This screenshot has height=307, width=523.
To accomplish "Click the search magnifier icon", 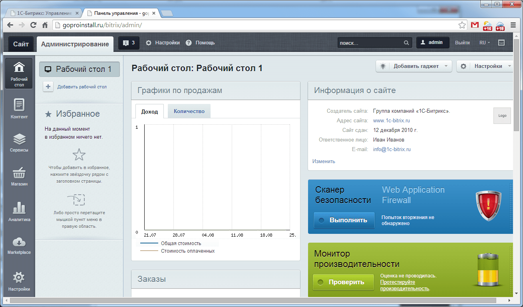I will coord(406,43).
